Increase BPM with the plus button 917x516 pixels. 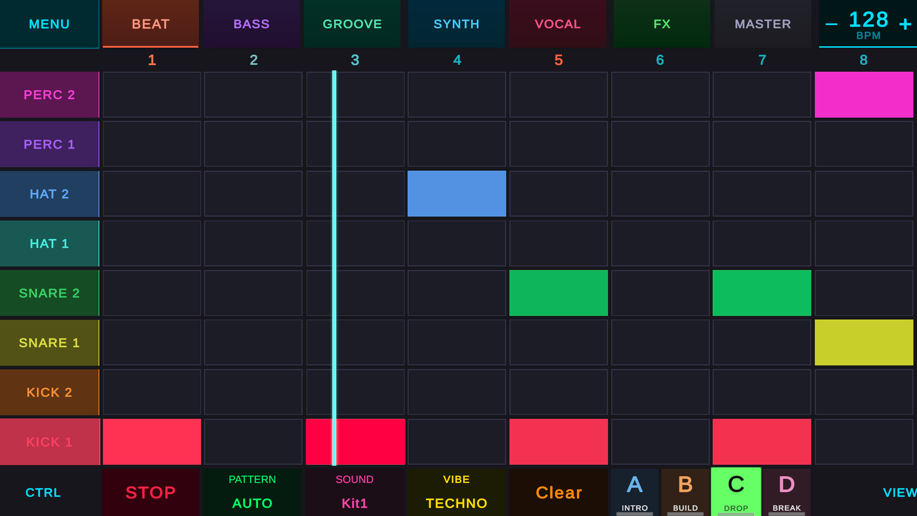pyautogui.click(x=905, y=24)
